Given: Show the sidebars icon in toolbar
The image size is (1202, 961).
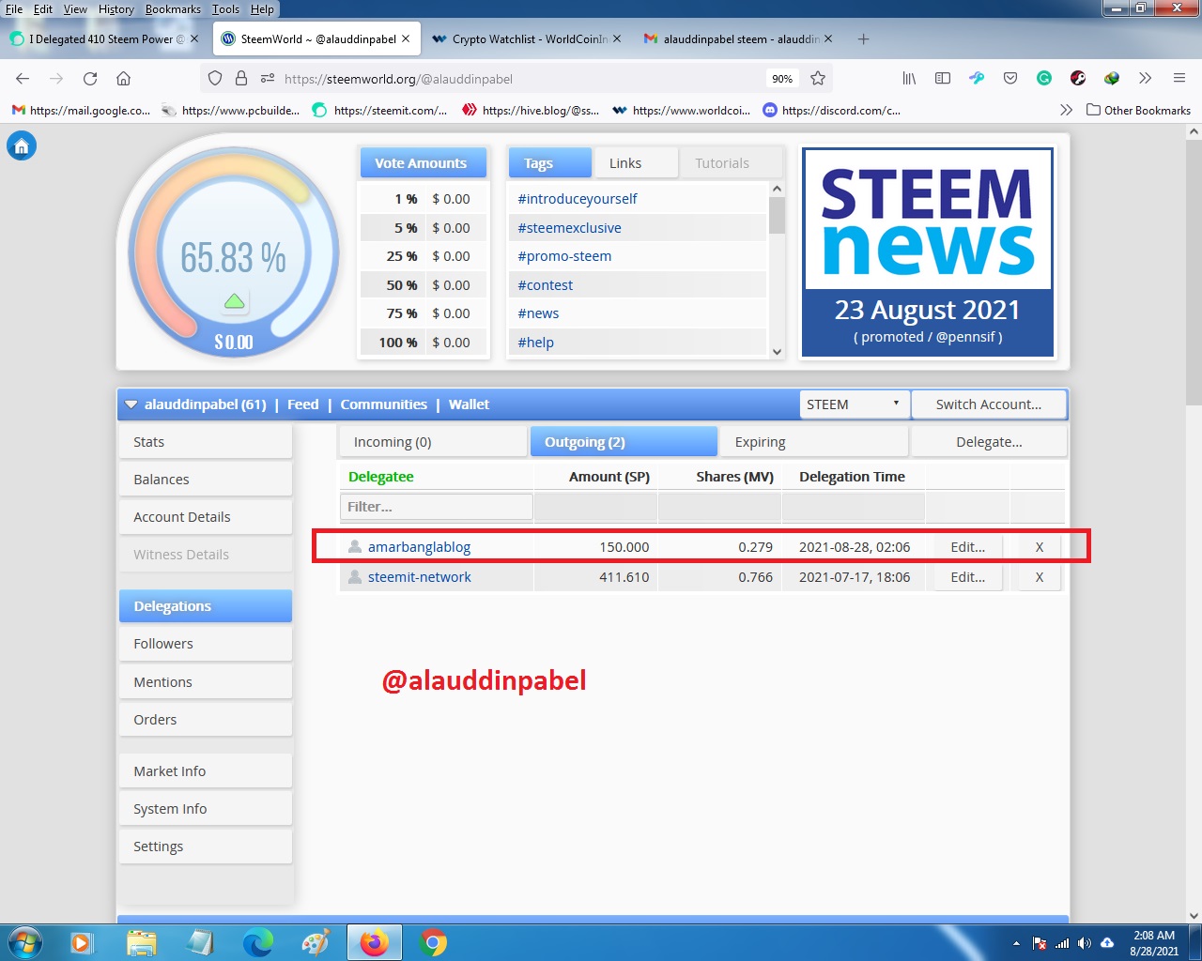Looking at the screenshot, I should pyautogui.click(x=943, y=79).
